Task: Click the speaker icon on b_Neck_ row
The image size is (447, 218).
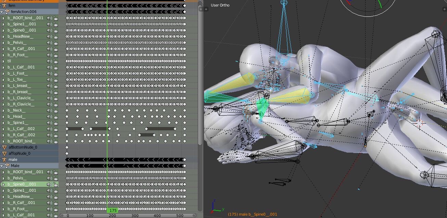Action: (49, 110)
